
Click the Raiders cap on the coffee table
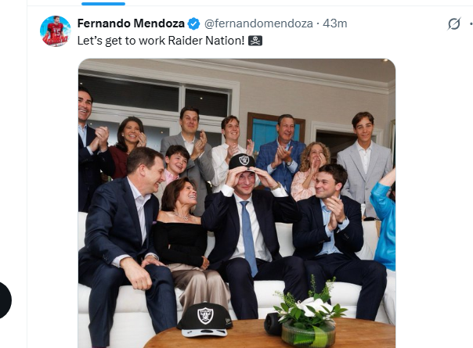pyautogui.click(x=204, y=317)
